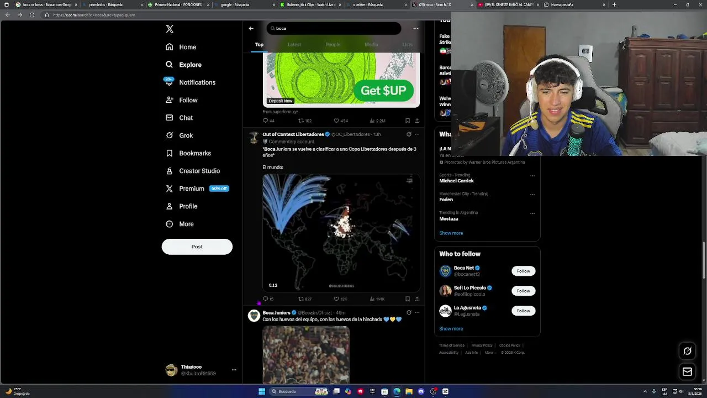Switch to the Latest tab
707x398 pixels.
pos(294,44)
